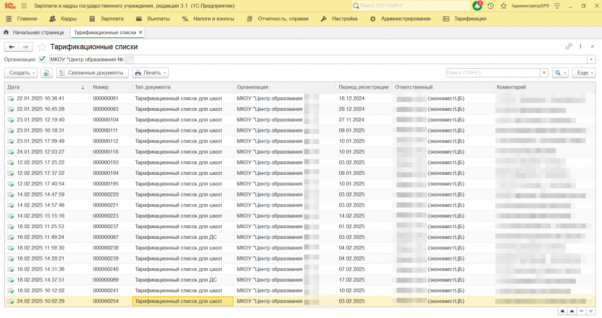Click period cell 27.11.2024
The width and height of the screenshot is (602, 318).
pos(352,120)
